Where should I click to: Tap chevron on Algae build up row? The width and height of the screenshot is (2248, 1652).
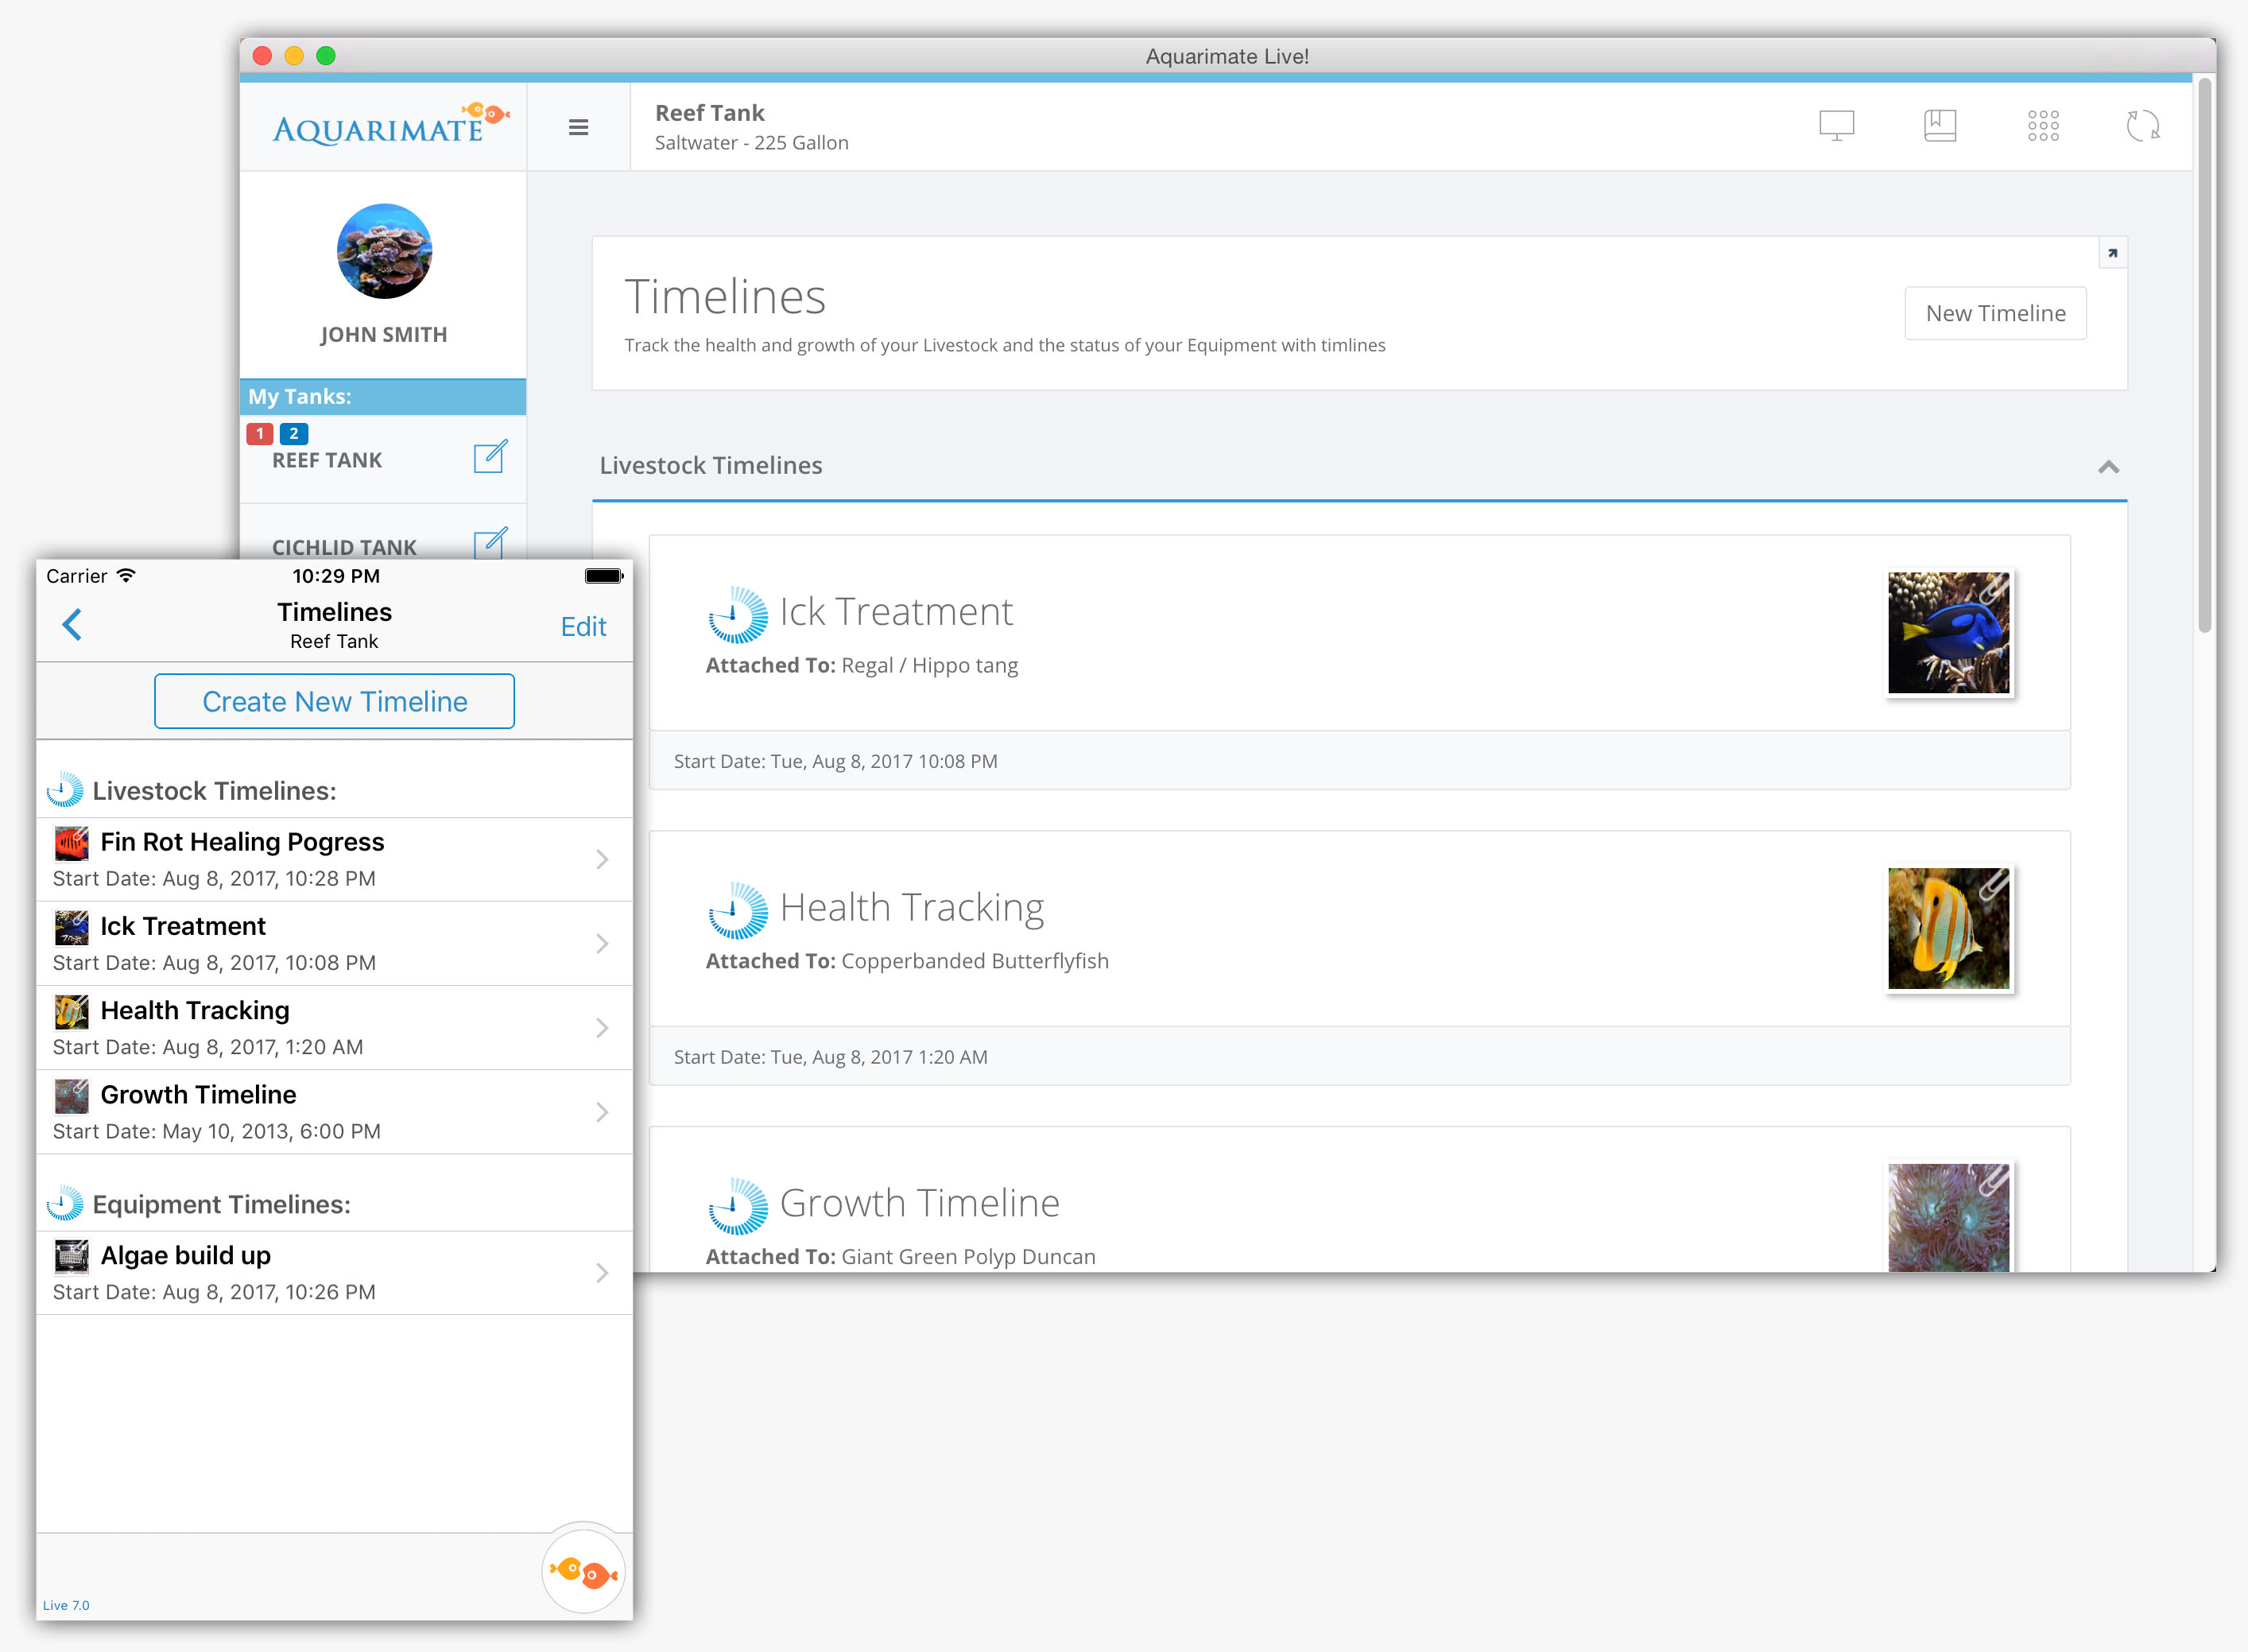pyautogui.click(x=602, y=1272)
